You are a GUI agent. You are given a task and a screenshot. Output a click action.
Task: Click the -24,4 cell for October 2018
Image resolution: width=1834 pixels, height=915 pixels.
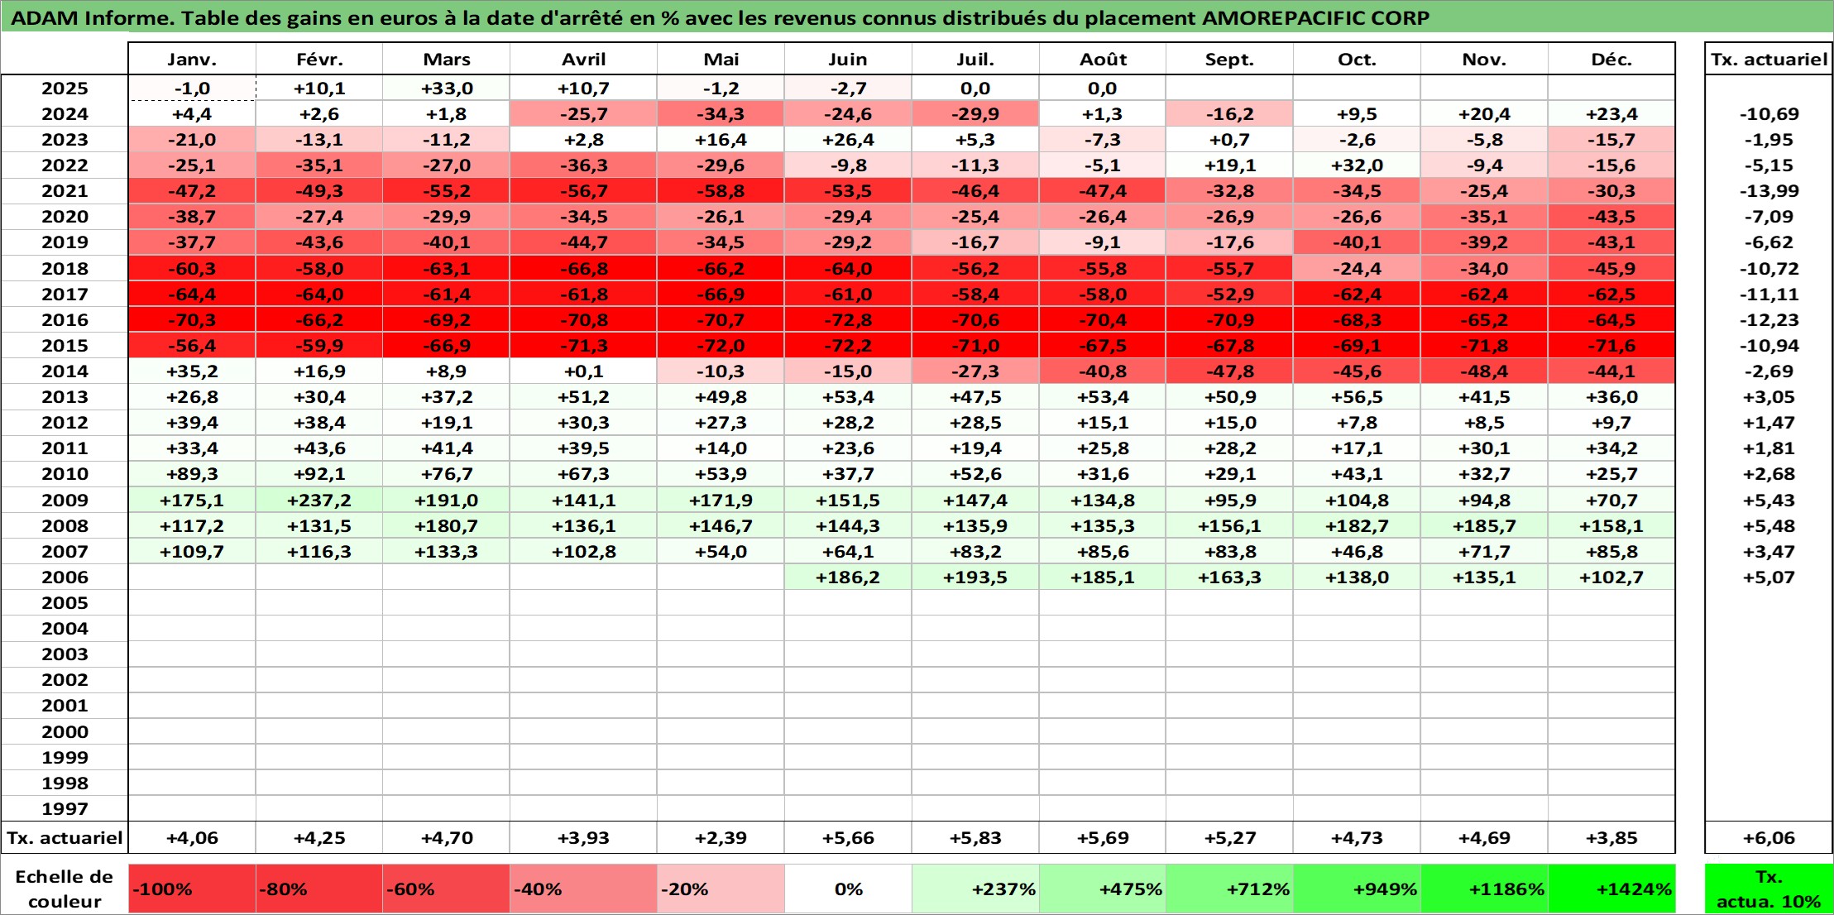1357,269
